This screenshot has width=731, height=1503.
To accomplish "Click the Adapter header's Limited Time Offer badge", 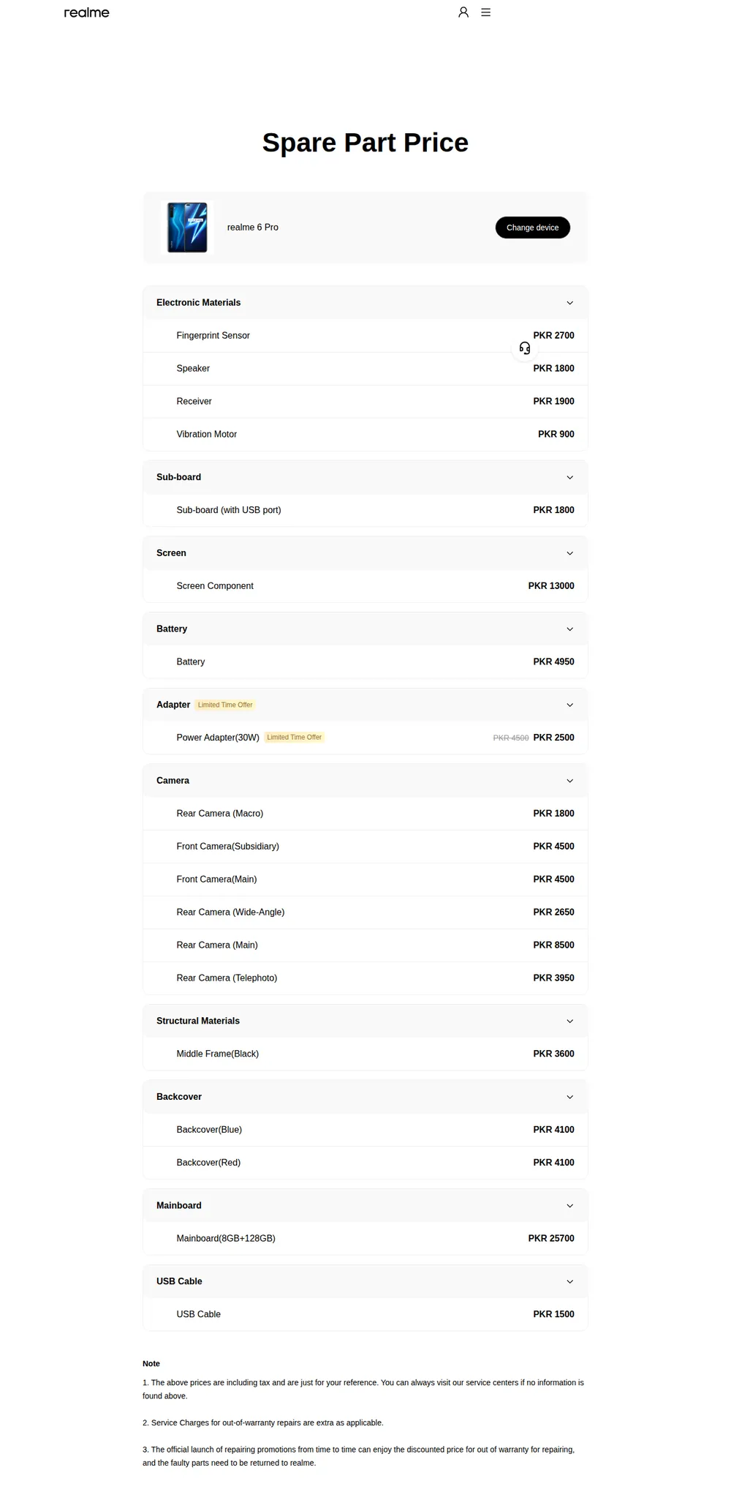I will [x=225, y=705].
